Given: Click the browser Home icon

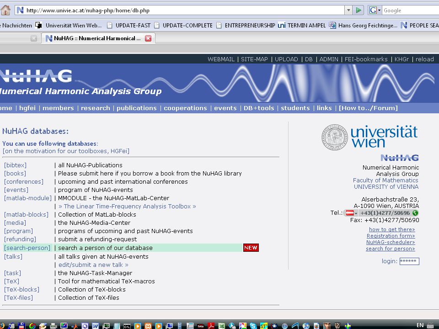Looking at the screenshot, I should click(5, 11).
